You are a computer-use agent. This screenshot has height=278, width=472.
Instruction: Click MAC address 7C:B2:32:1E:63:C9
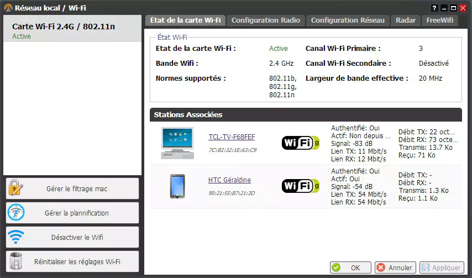click(232, 150)
